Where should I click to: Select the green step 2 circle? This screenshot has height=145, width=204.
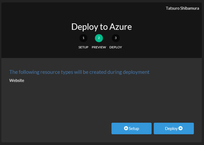[99, 38]
